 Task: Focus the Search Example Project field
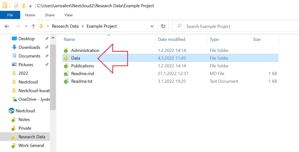pyautogui.click(x=236, y=27)
